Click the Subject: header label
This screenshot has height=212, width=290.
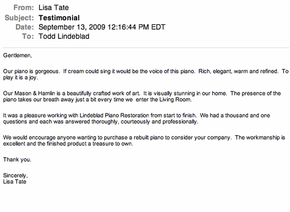19,18
